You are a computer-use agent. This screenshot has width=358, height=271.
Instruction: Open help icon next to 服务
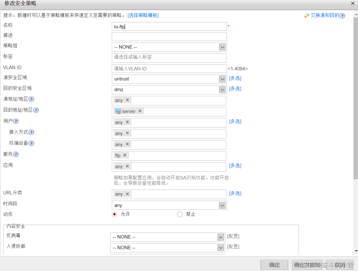(16, 154)
